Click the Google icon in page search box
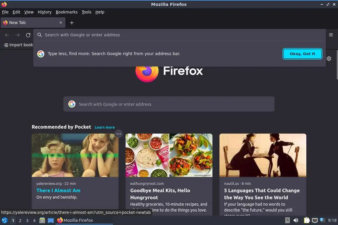Viewport: 338px width, 225px height. point(72,104)
